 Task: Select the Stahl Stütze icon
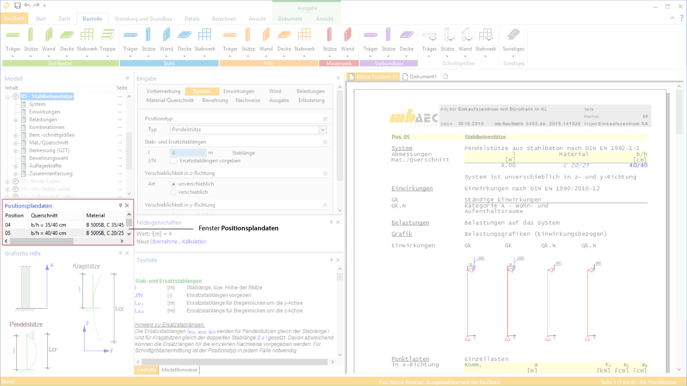tap(149, 34)
